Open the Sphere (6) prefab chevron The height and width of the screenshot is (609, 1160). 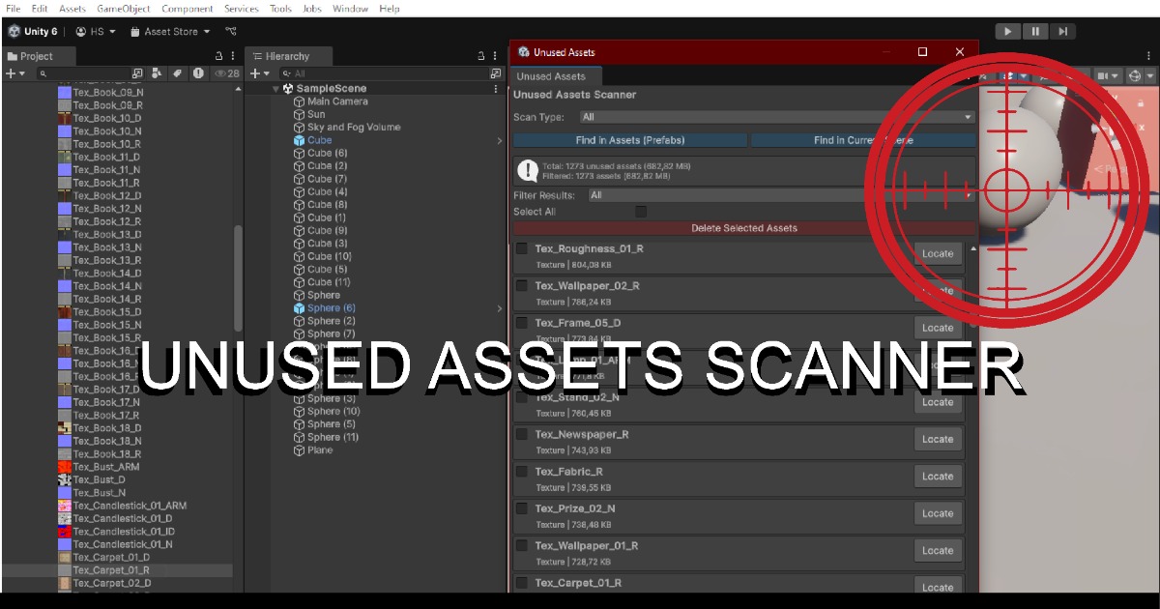[500, 308]
